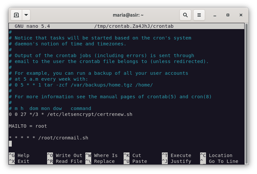Screen dimensions: 257x174
Task: Click the Write Out shortcut
Action: [65, 155]
